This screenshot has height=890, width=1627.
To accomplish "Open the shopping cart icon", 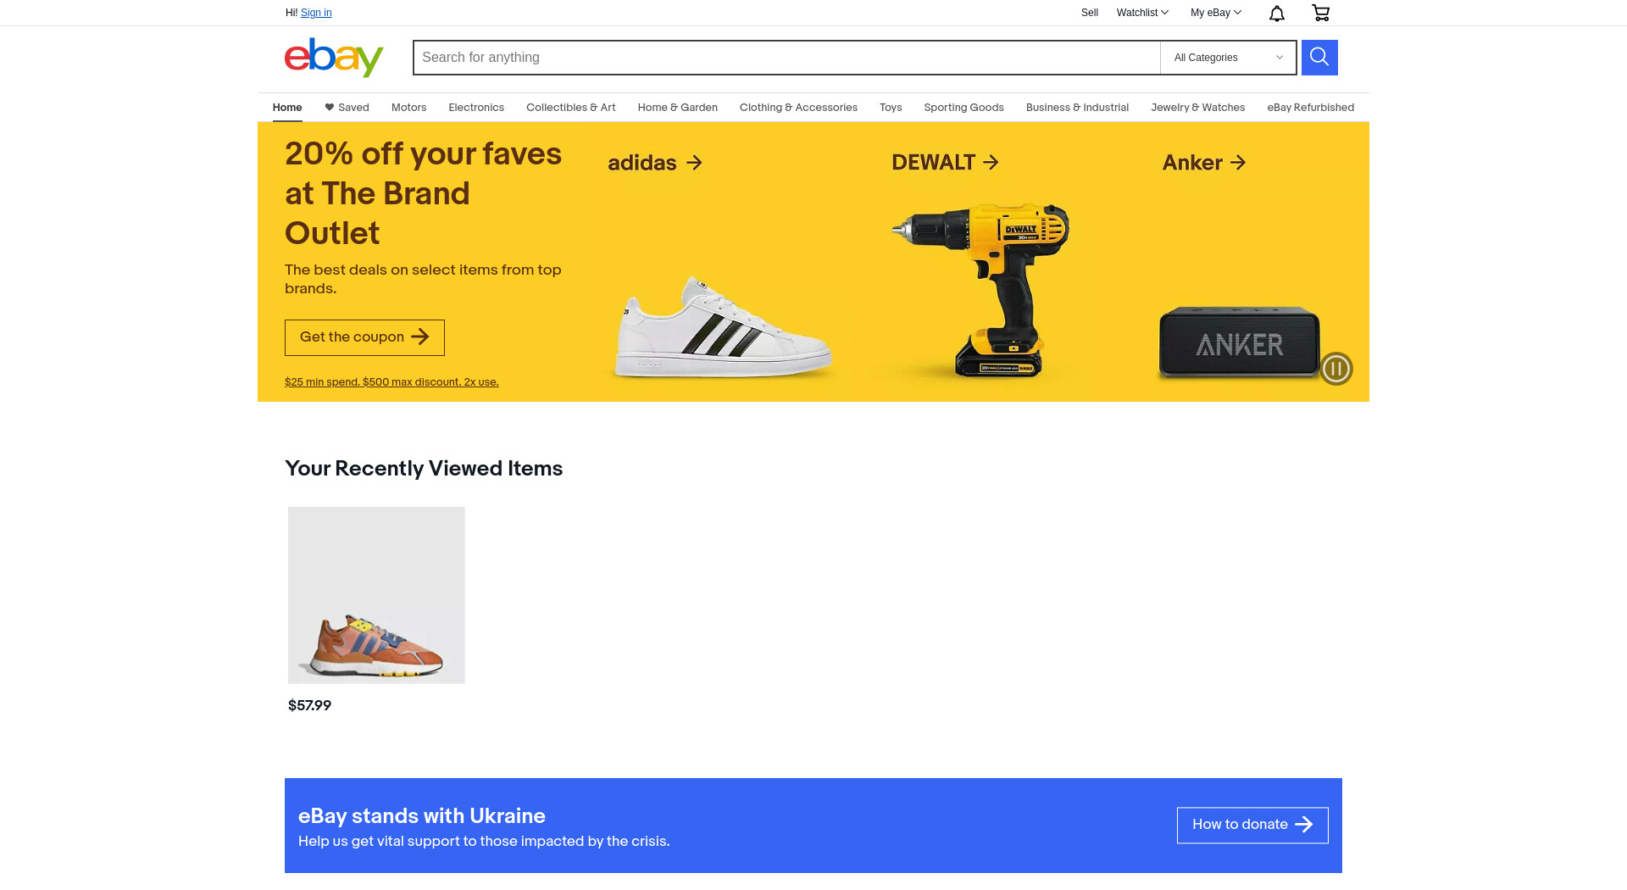I will [x=1320, y=13].
